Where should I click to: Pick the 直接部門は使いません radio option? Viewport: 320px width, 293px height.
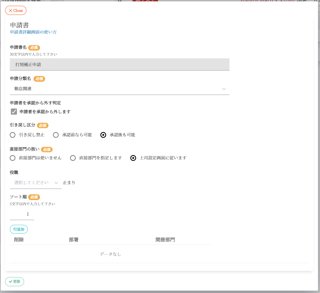coord(13,158)
